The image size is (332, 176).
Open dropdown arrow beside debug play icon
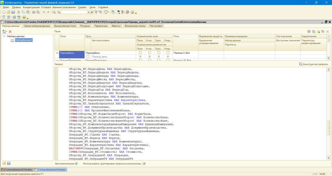coord(28,18)
